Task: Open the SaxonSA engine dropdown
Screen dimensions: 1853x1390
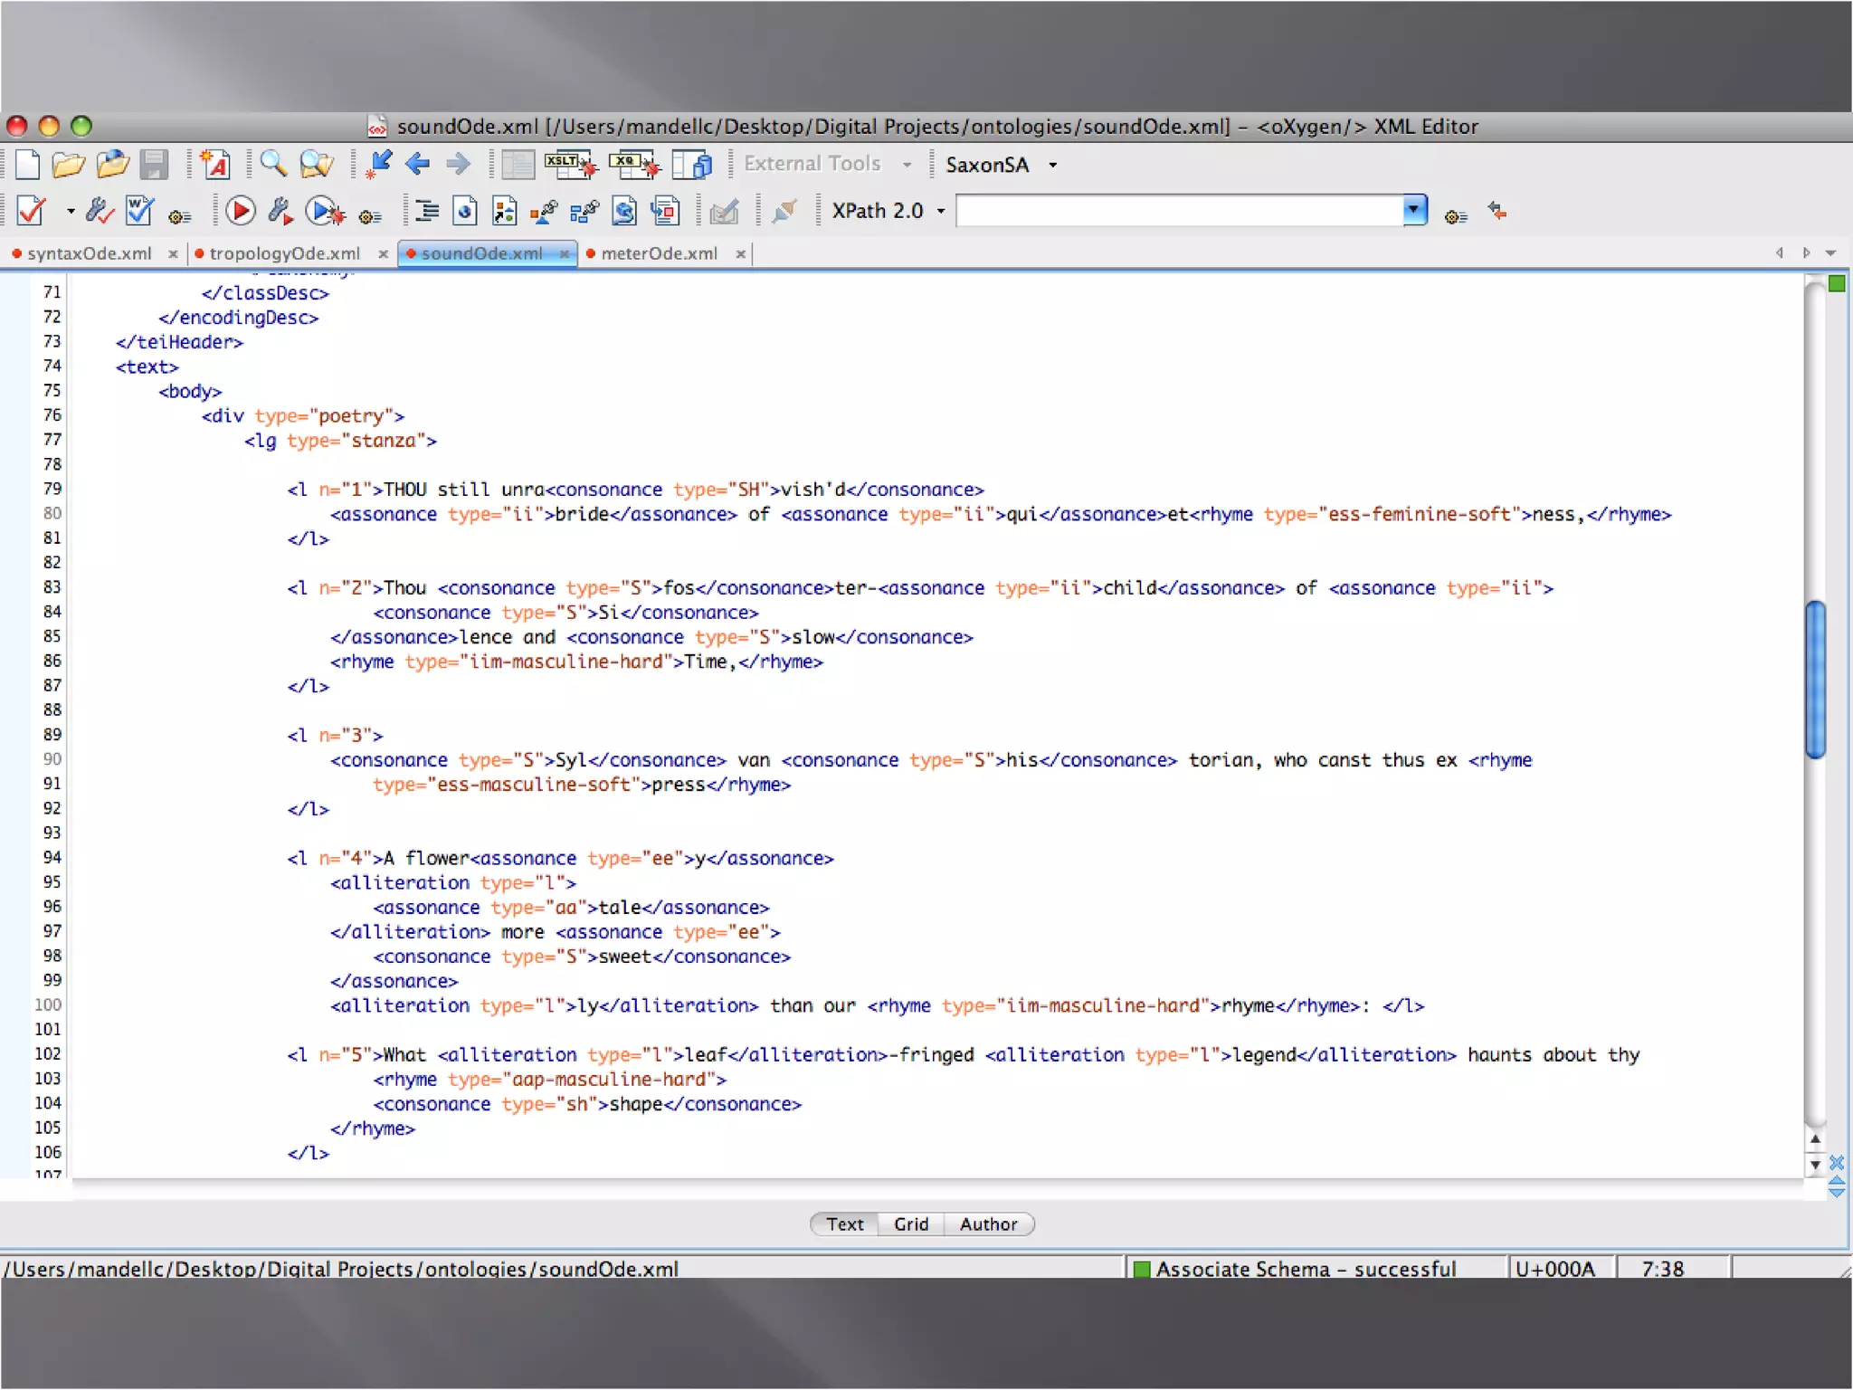Action: point(1052,166)
